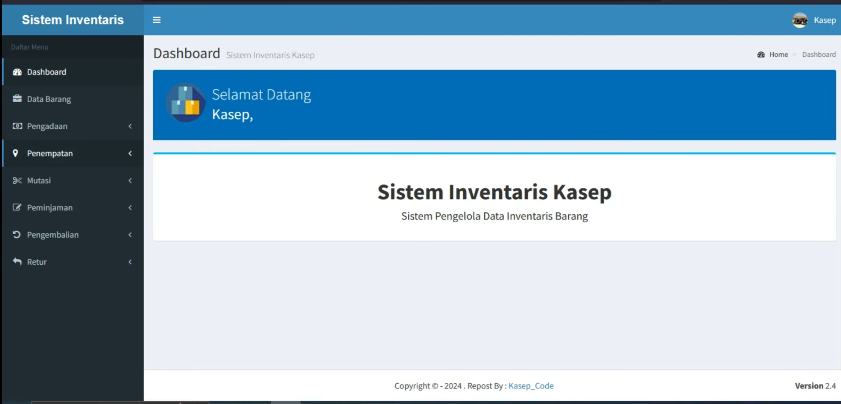Click the Dashboard gauge icon in sidebar
The width and height of the screenshot is (841, 404).
coord(17,72)
